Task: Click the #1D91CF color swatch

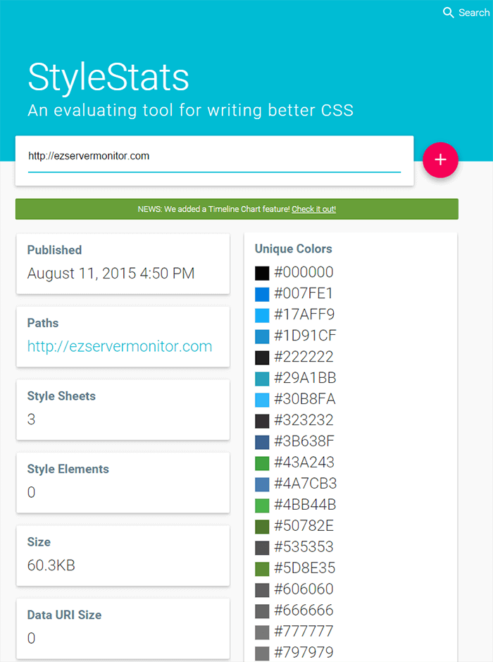Action: (x=262, y=336)
